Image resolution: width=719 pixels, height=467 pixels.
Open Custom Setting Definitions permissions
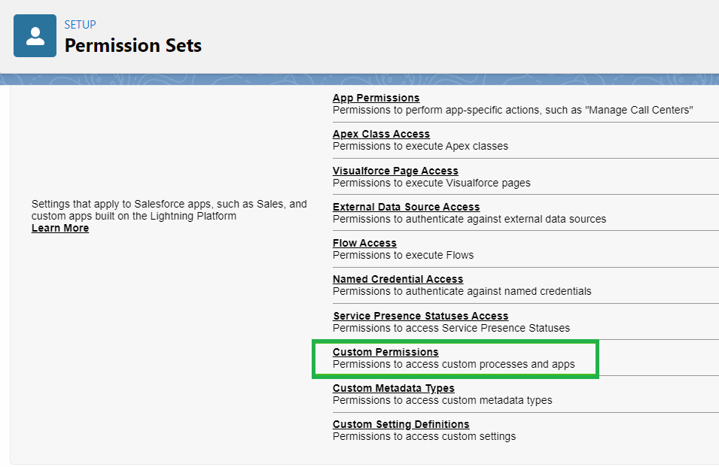tap(401, 424)
